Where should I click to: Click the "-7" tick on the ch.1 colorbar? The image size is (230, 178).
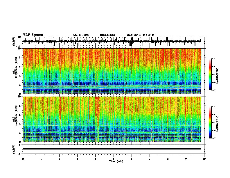(x=214, y=90)
